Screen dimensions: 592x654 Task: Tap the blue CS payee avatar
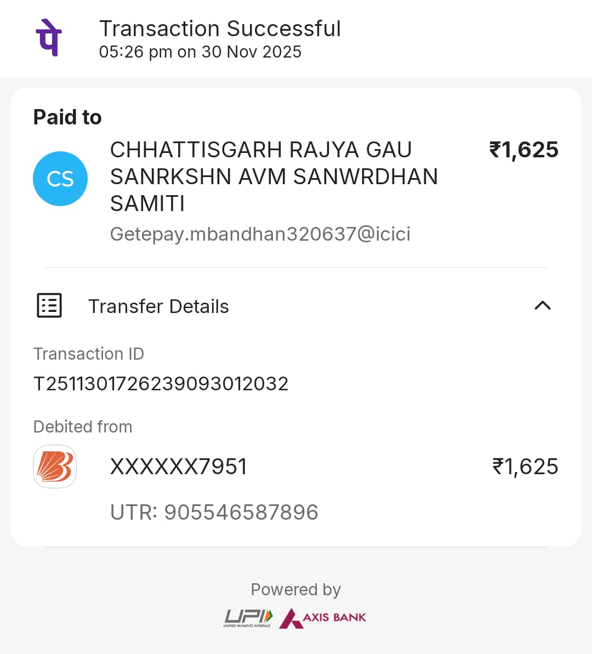[x=60, y=179]
